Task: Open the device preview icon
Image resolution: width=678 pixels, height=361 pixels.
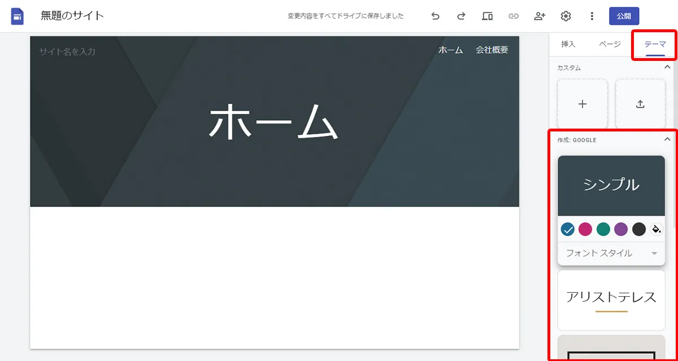Action: tap(487, 16)
